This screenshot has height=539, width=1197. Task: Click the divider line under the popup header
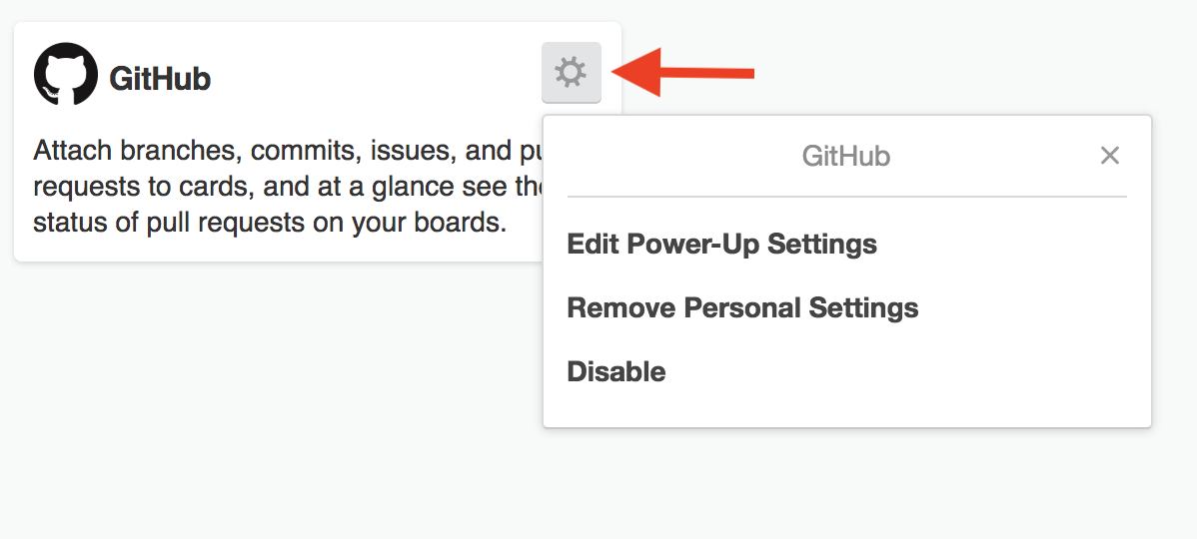click(846, 197)
